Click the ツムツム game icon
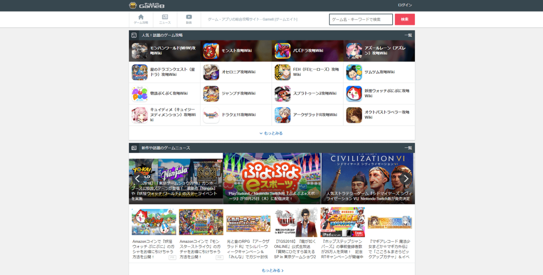Screen dimensions: 543x275 click(354, 72)
